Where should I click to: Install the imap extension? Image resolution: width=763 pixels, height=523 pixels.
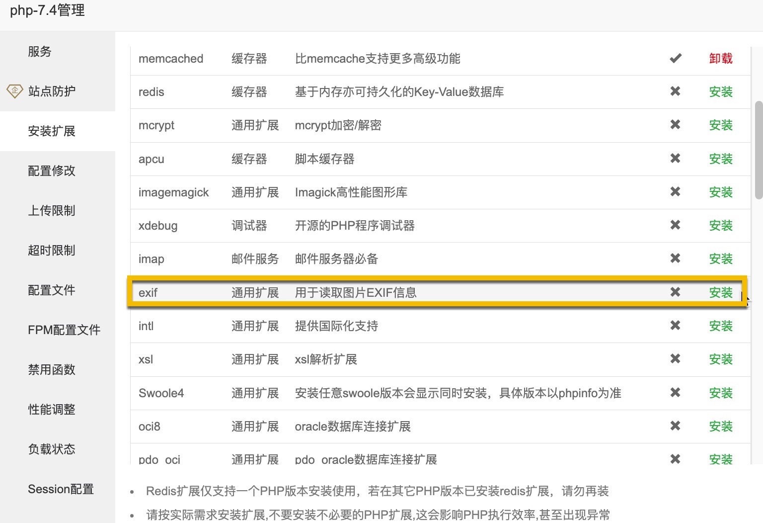(x=721, y=259)
